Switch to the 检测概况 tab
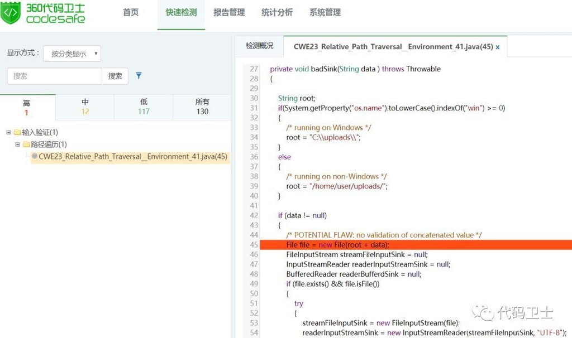This screenshot has width=572, height=338. (x=260, y=46)
